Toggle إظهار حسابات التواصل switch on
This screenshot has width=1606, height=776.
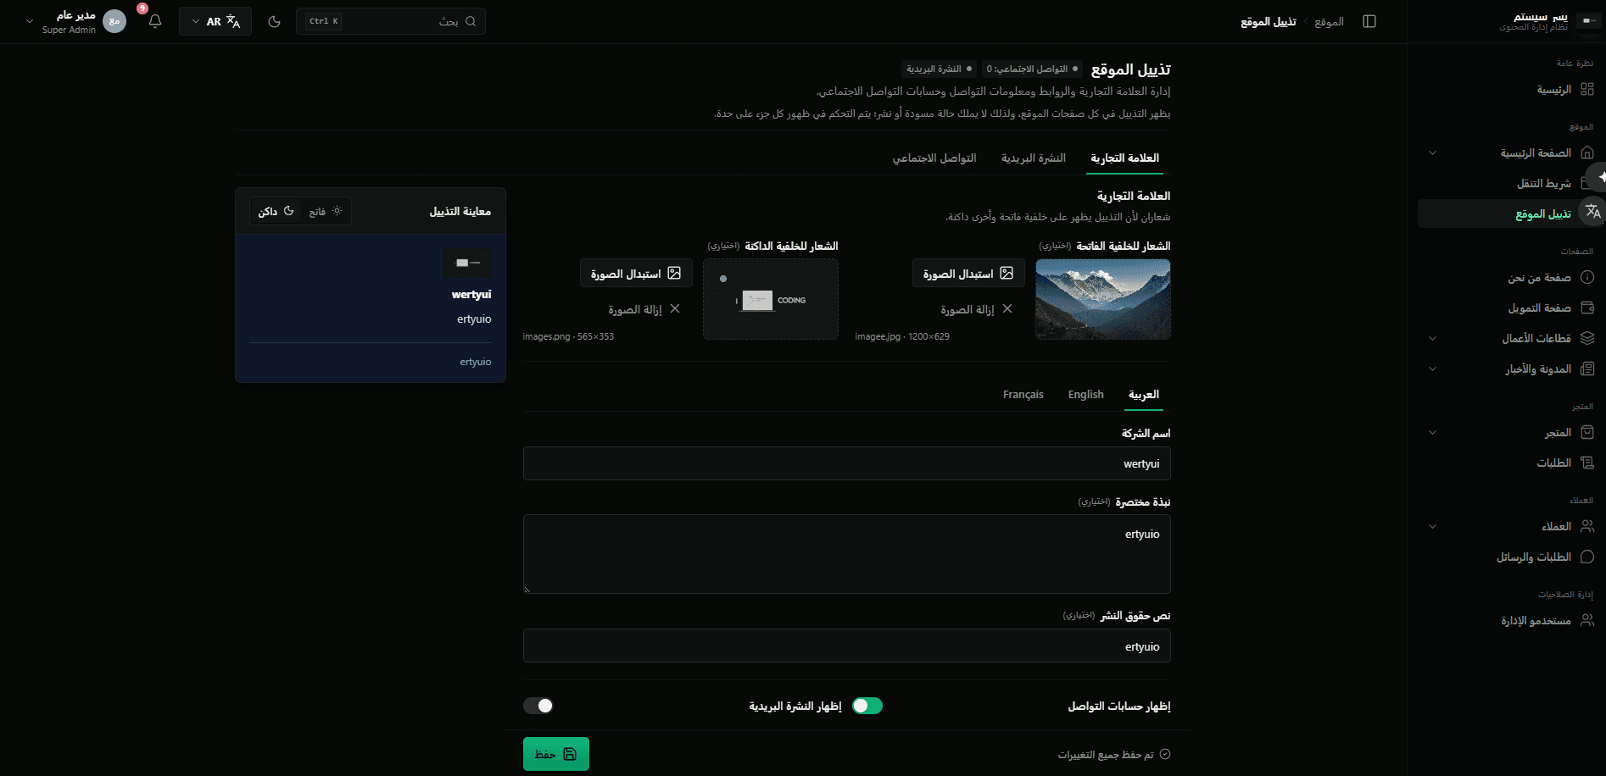(x=867, y=706)
